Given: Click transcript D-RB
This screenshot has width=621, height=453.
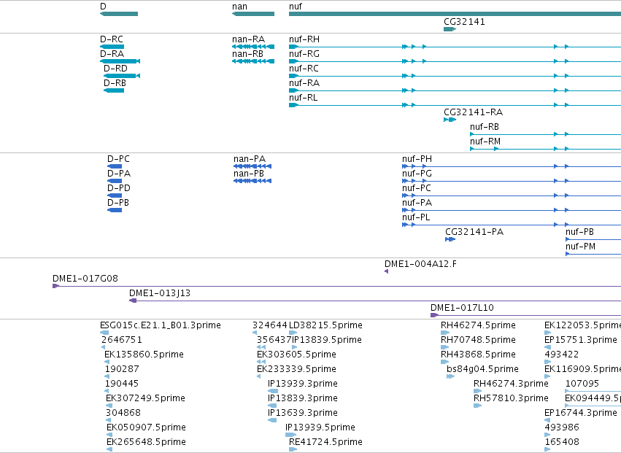Looking at the screenshot, I should (114, 90).
